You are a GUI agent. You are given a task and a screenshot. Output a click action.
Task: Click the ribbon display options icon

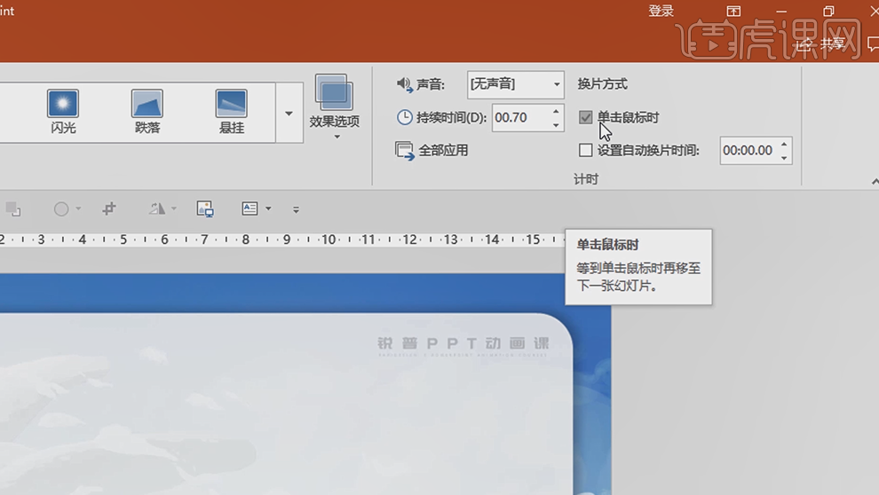[x=733, y=11]
